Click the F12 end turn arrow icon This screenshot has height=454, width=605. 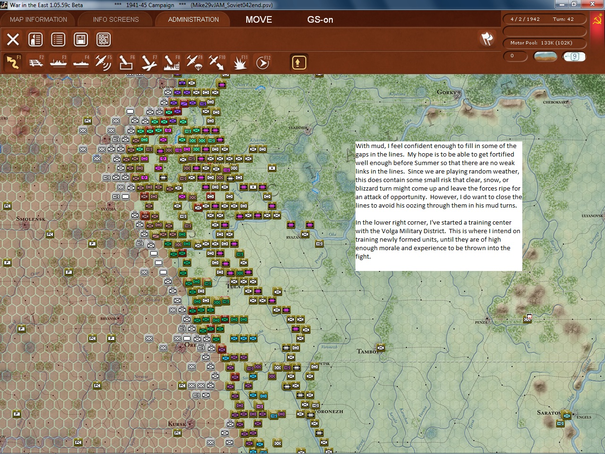click(262, 62)
